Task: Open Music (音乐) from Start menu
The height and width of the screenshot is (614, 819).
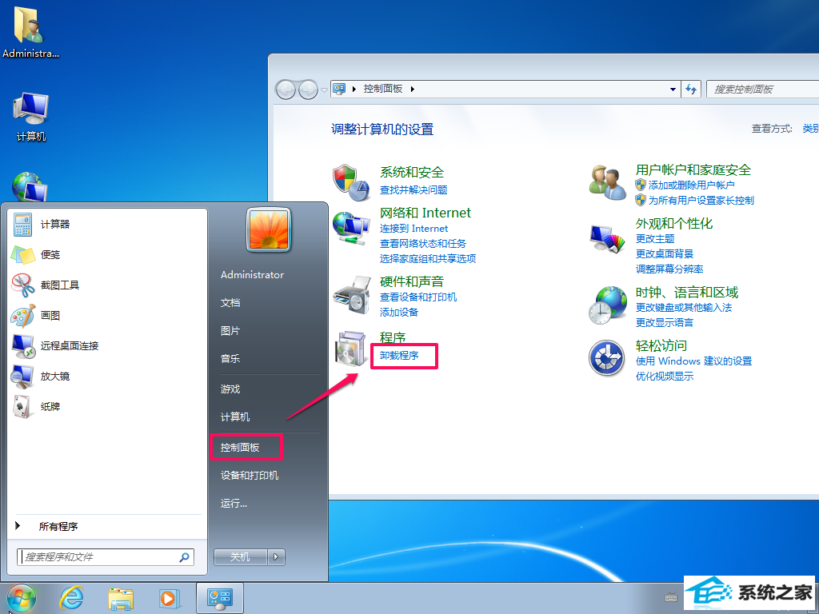Action: tap(230, 359)
